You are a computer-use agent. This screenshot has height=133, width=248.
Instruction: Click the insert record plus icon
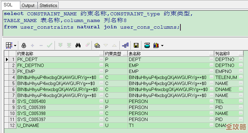pos(32,46)
